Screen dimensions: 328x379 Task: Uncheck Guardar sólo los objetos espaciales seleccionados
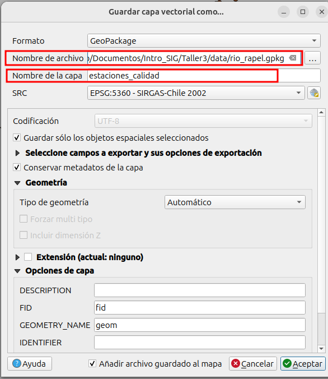[17, 138]
